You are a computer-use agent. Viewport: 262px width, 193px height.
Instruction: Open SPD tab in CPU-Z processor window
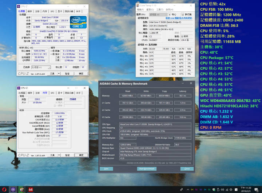point(52,11)
